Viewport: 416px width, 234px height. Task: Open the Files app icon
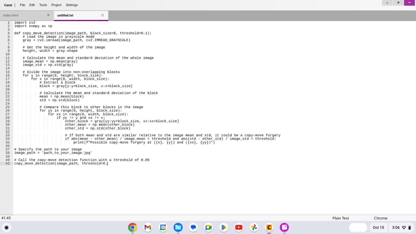(x=178, y=227)
